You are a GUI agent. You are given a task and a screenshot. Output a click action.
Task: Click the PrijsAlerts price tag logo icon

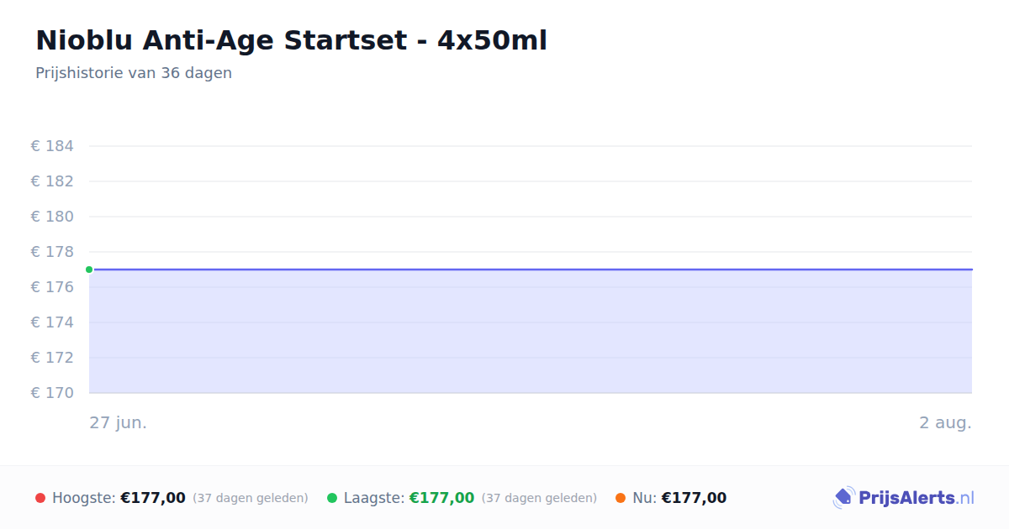pyautogui.click(x=843, y=498)
